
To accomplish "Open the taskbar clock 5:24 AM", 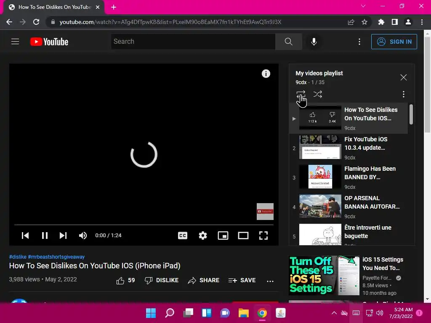I will click(x=401, y=313).
